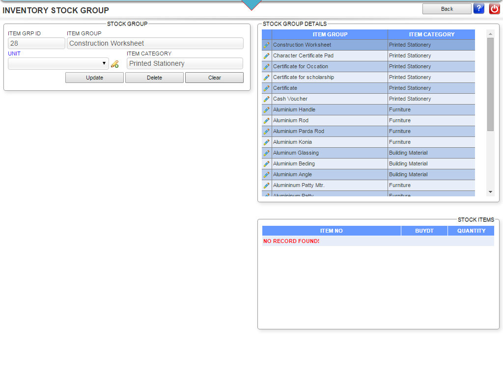Click the 'NO RECORD FOUND!' message

[x=291, y=241]
